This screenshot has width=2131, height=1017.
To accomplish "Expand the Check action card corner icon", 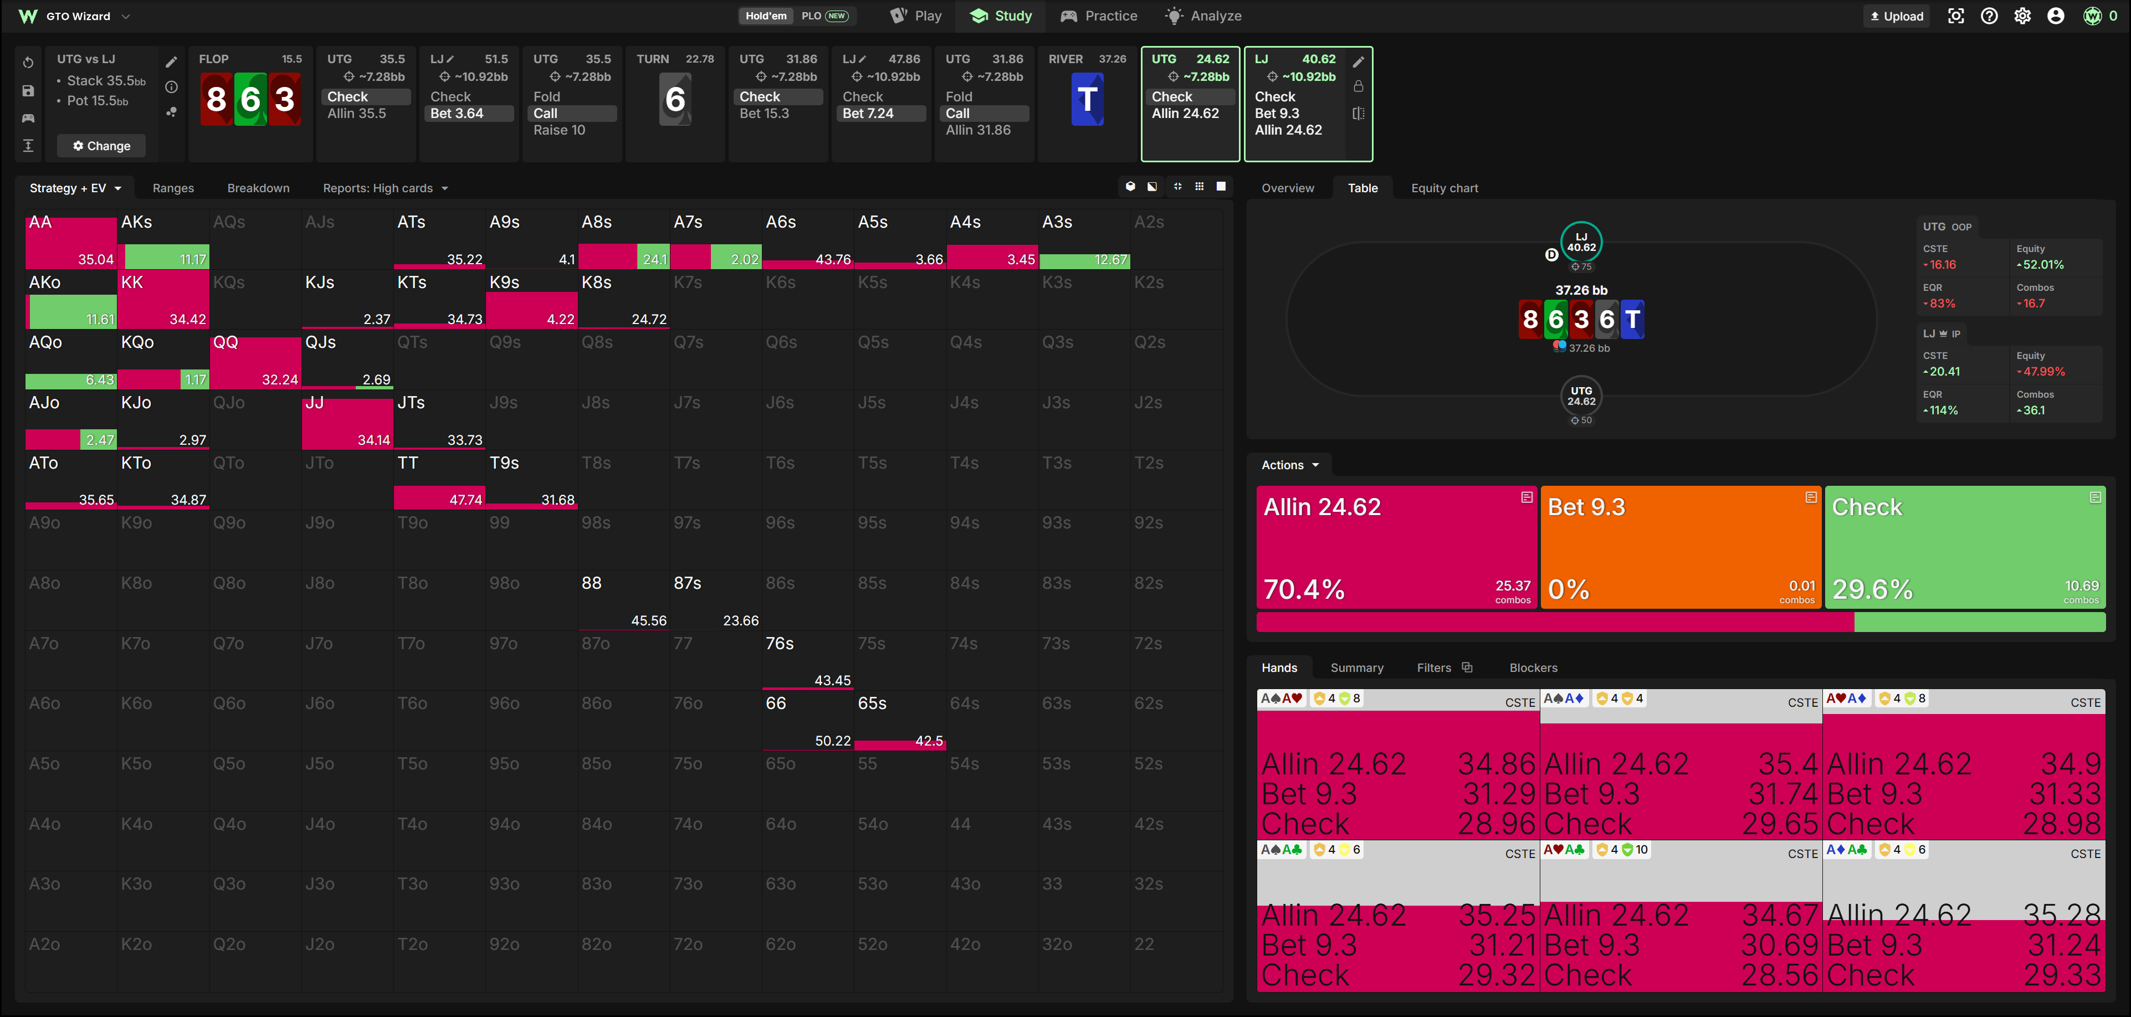I will pyautogui.click(x=2096, y=497).
